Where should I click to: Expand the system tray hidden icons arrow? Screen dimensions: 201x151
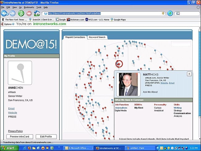click(158, 148)
